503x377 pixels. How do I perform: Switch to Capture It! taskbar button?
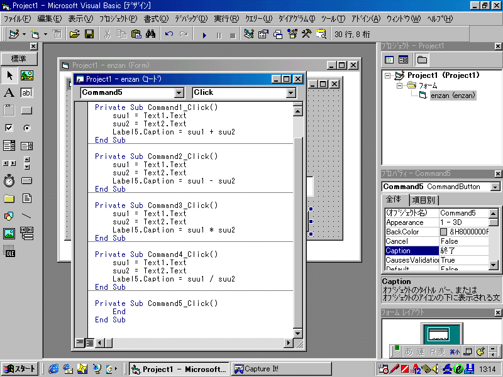tap(280, 369)
